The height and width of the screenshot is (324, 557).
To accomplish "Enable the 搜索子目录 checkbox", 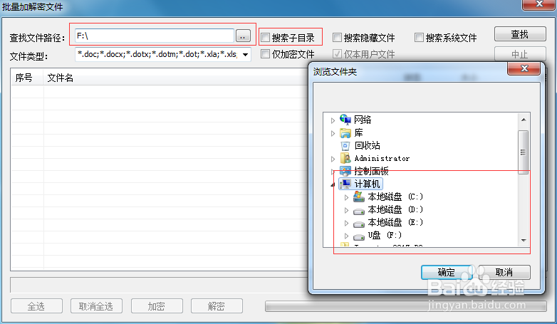I will (x=266, y=37).
